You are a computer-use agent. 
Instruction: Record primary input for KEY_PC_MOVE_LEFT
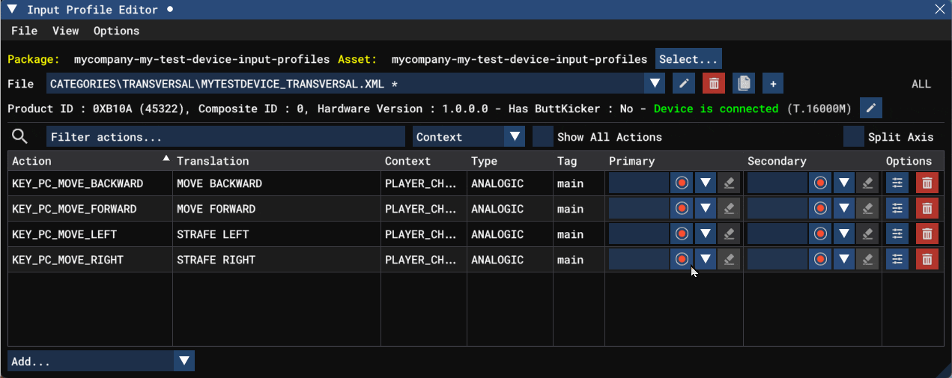tap(682, 234)
